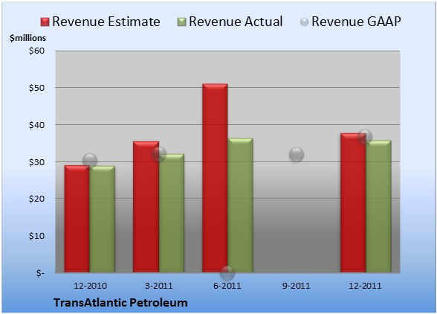Click the zero-value GAAP marker at 6-2011

227,272
